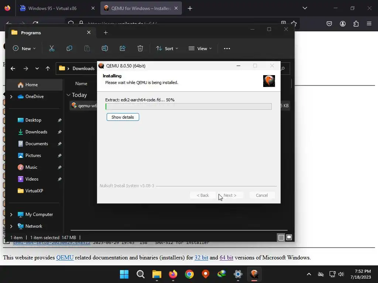Expand the OneDrive tree node
The height and width of the screenshot is (283, 378).
(11, 97)
